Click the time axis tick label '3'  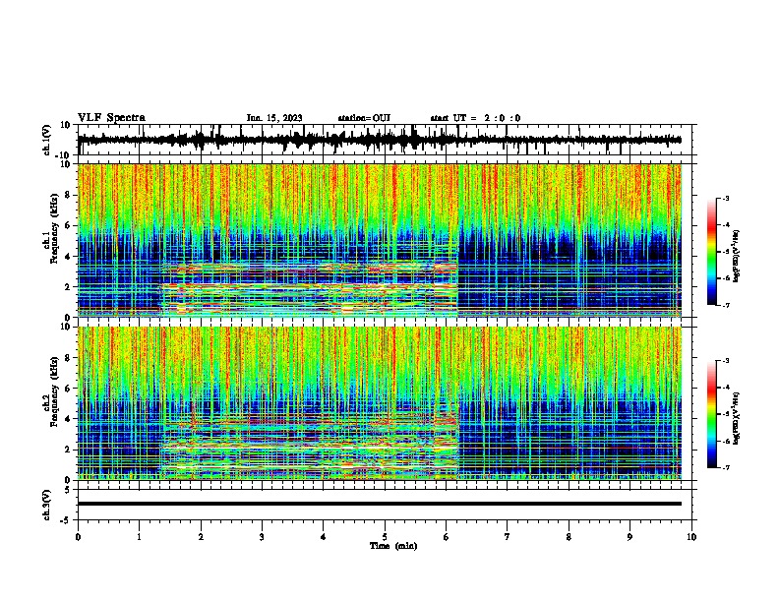click(x=262, y=537)
